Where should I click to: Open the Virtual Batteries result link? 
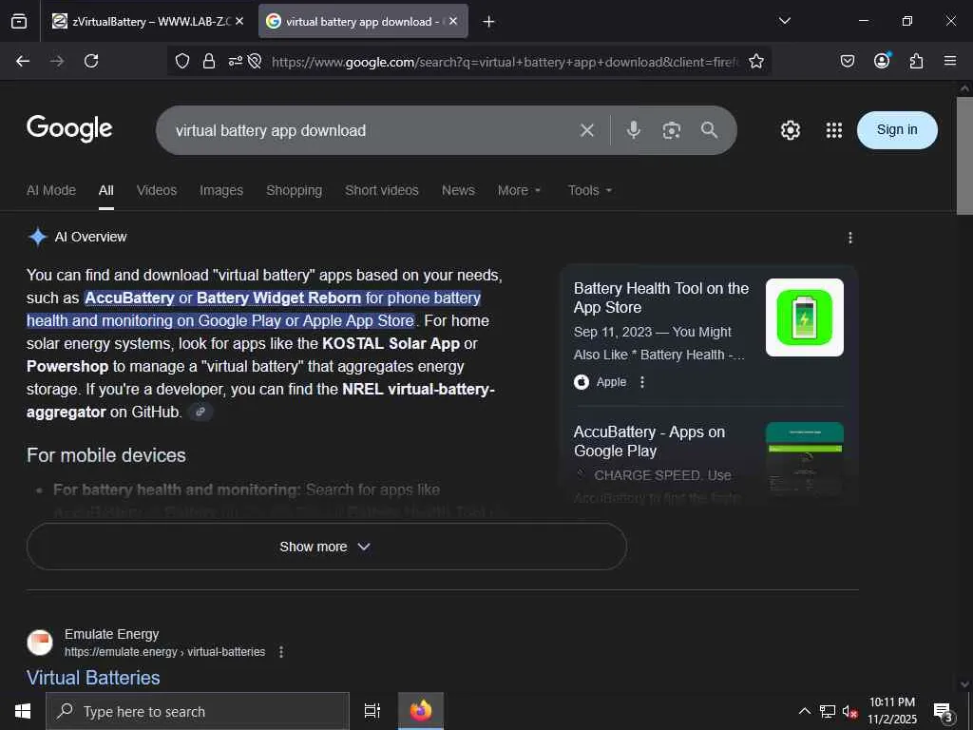pyautogui.click(x=93, y=677)
